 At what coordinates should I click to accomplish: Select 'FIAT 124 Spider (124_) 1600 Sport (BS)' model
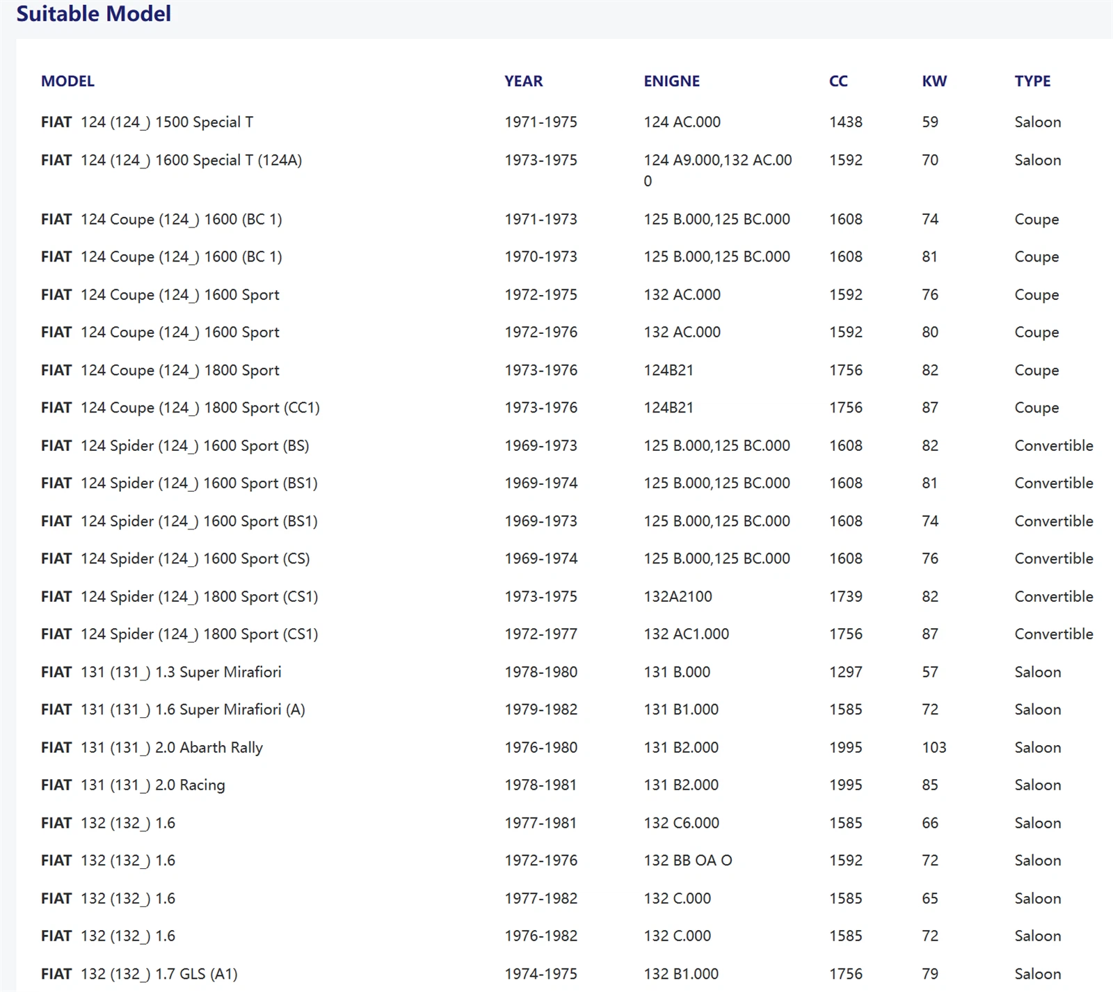pyautogui.click(x=175, y=445)
